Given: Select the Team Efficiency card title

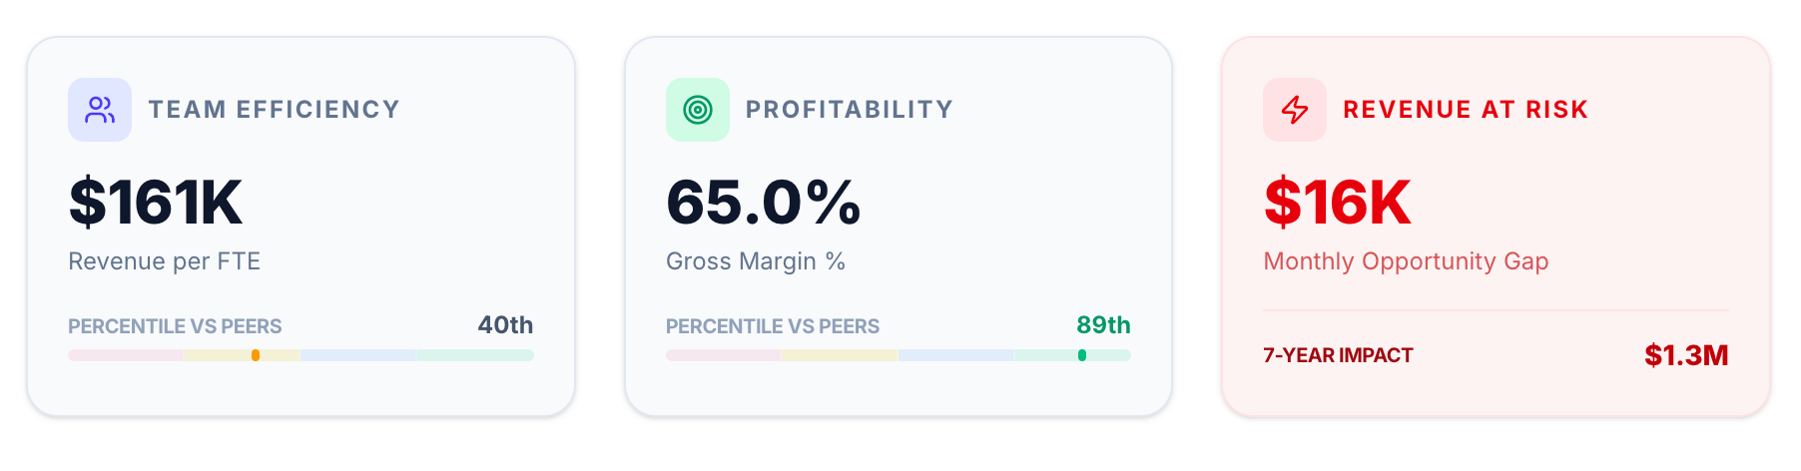Looking at the screenshot, I should point(275,110).
